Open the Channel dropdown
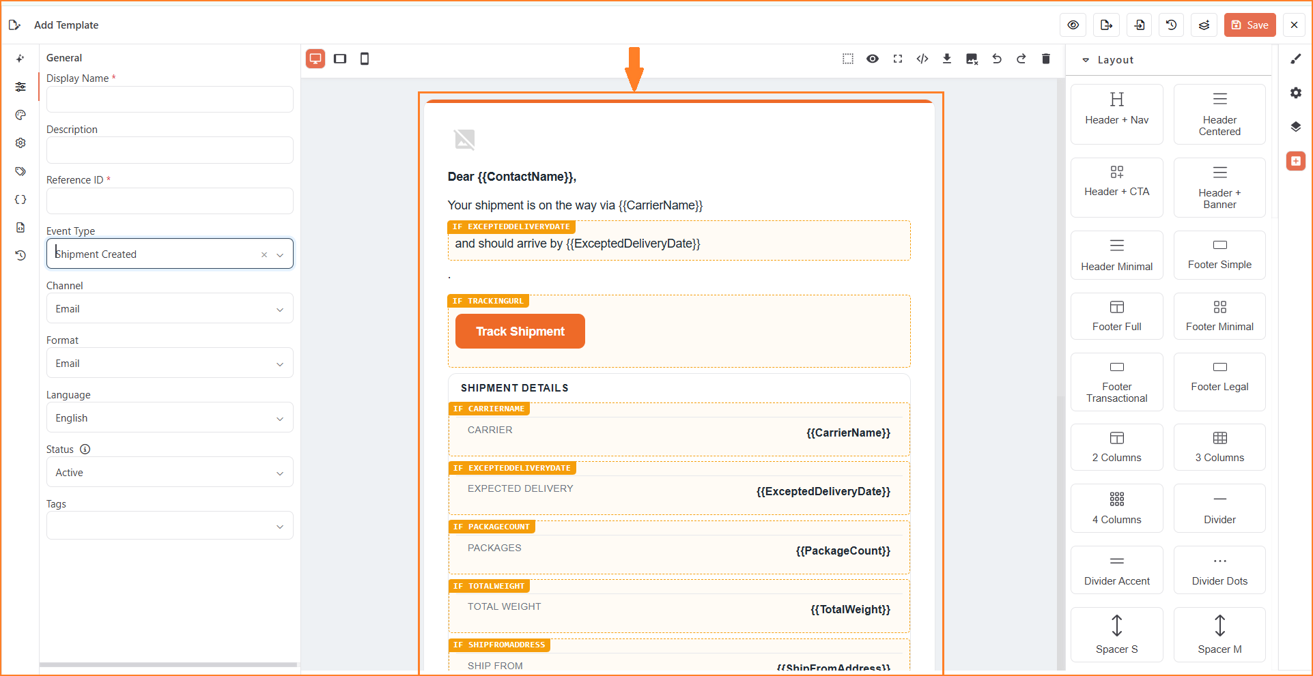 [x=170, y=308]
